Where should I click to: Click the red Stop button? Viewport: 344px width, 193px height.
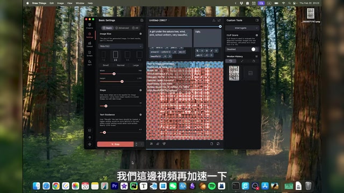116,144
